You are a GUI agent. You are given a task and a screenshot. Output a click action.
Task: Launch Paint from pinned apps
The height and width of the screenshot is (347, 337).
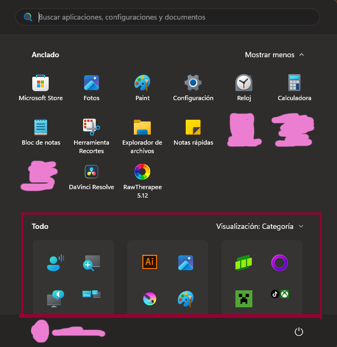click(x=142, y=88)
